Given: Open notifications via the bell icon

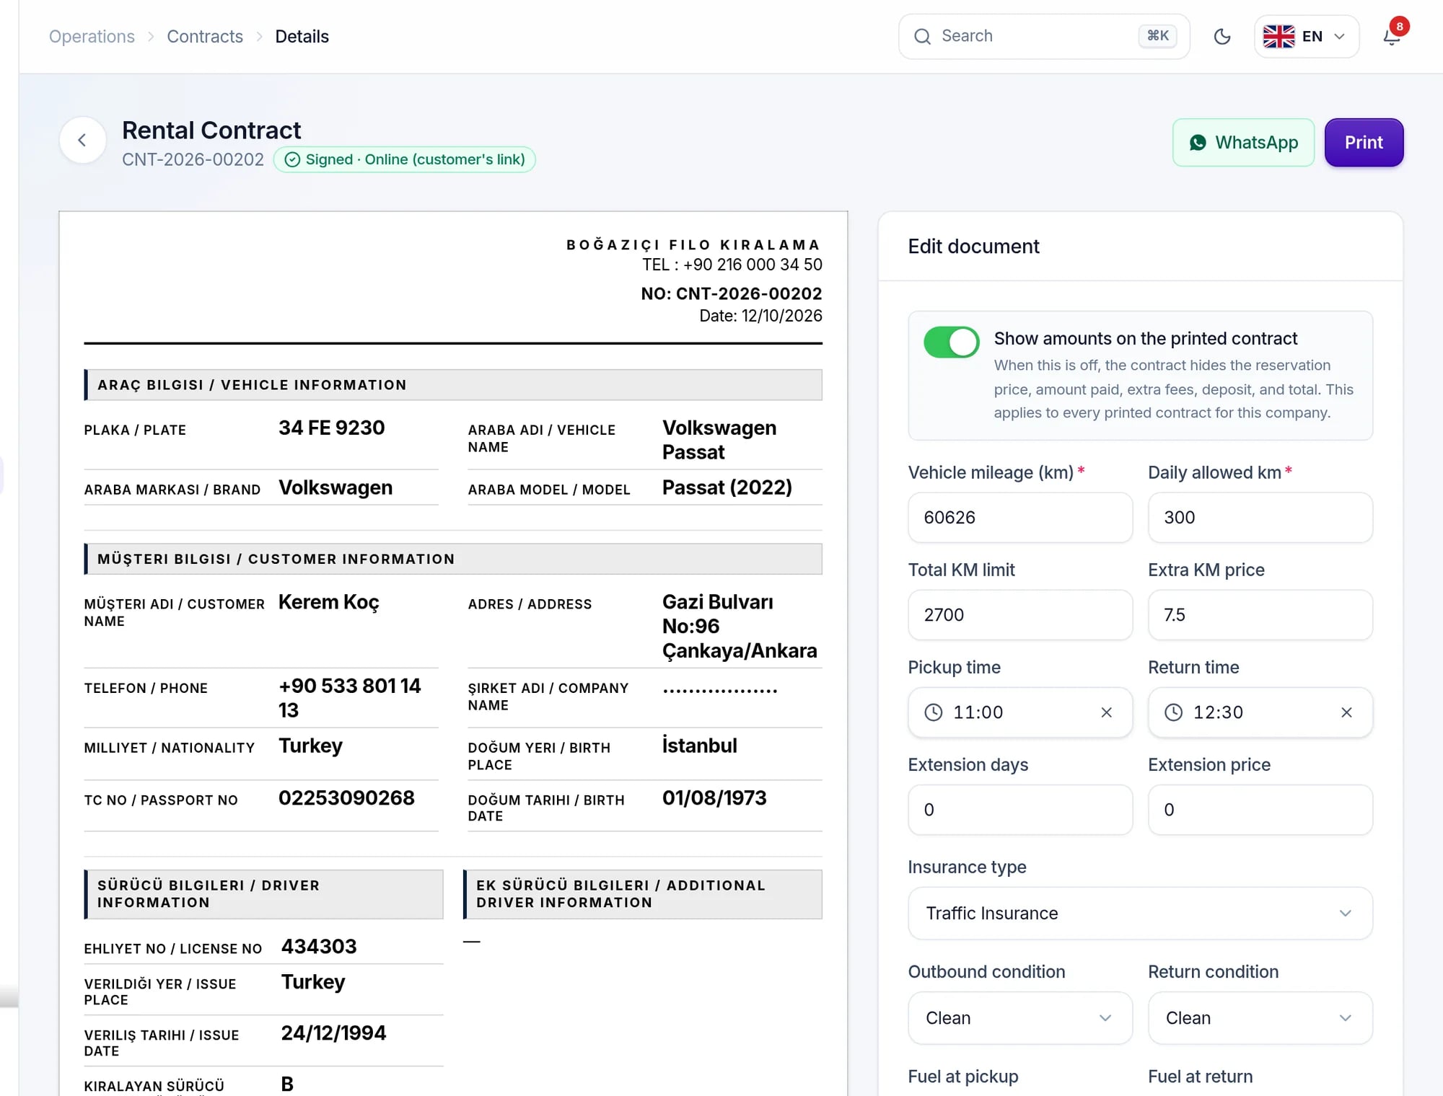Looking at the screenshot, I should (x=1391, y=37).
